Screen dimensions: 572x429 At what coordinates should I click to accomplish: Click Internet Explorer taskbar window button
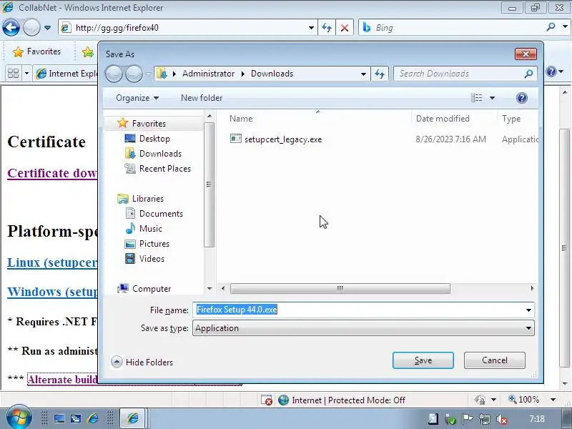(x=133, y=418)
